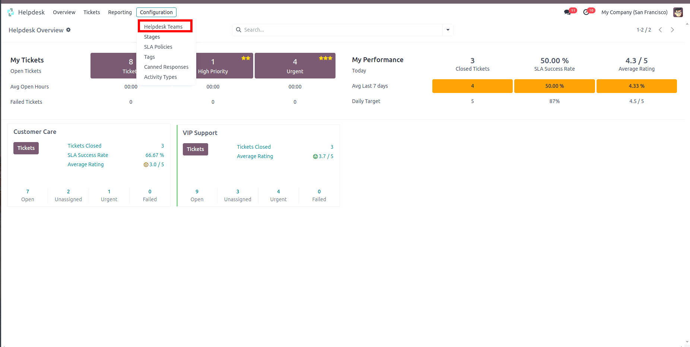Image resolution: width=690 pixels, height=347 pixels.
Task: Click the stars on the Urgent card
Action: [325, 58]
